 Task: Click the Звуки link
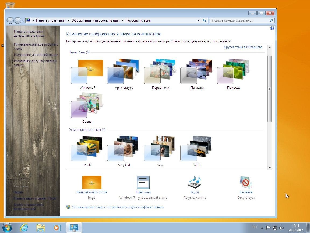pos(195,192)
